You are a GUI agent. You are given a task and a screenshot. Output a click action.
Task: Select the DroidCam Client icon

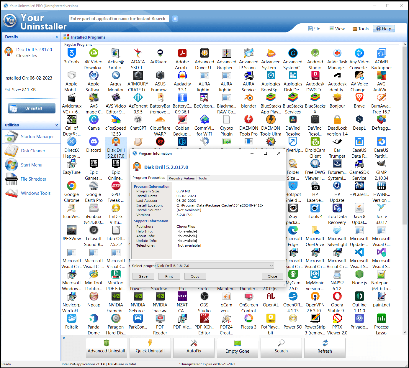[315, 142]
